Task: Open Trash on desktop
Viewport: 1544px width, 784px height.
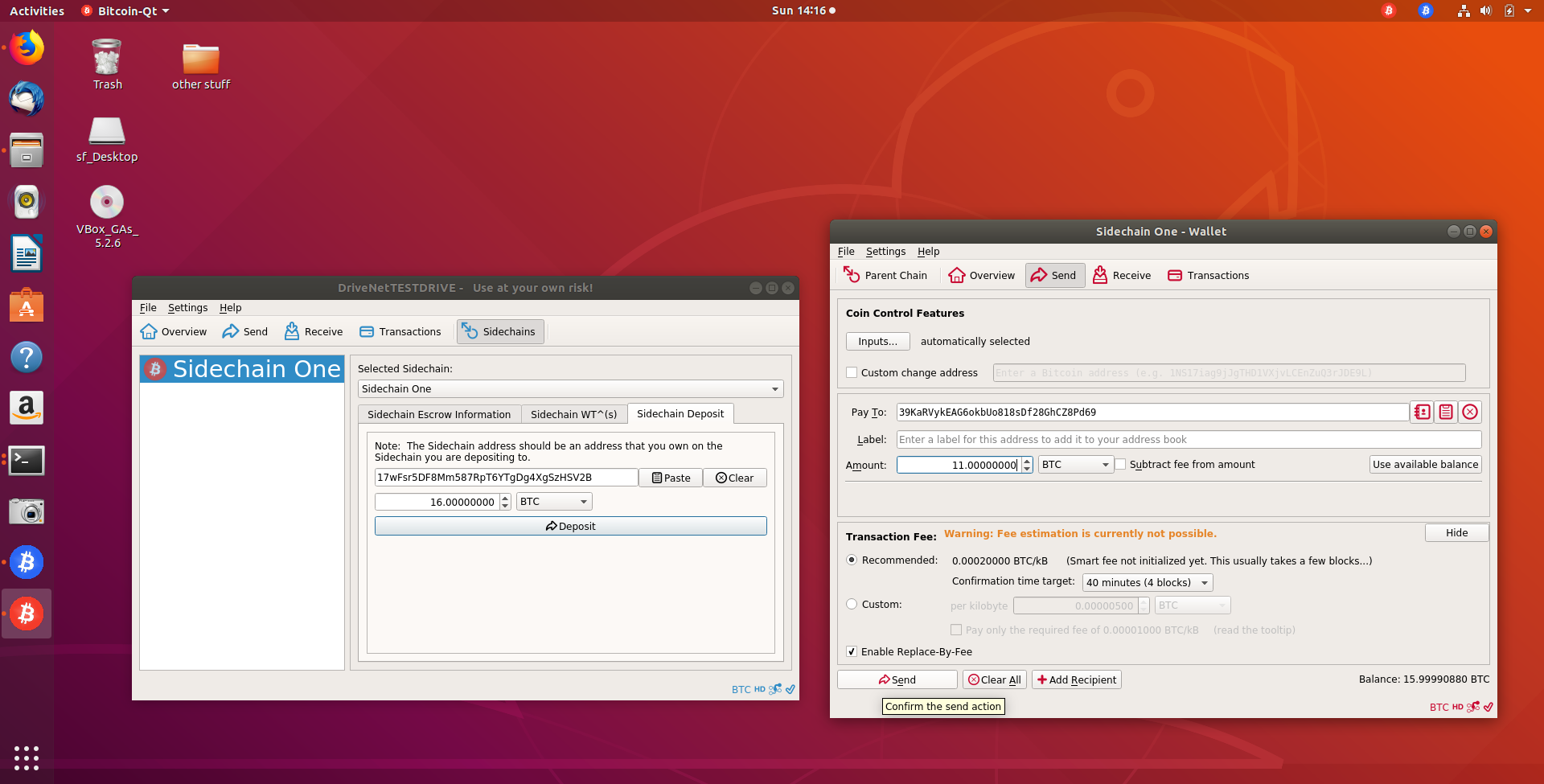Action: 107,64
